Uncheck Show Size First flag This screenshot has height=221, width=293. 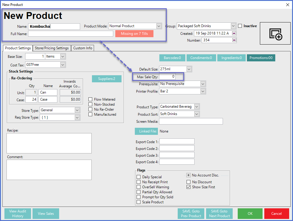[189, 187]
